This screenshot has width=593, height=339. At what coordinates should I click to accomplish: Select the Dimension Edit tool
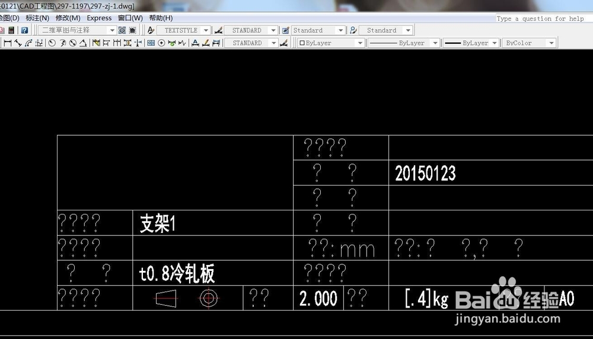(195, 43)
